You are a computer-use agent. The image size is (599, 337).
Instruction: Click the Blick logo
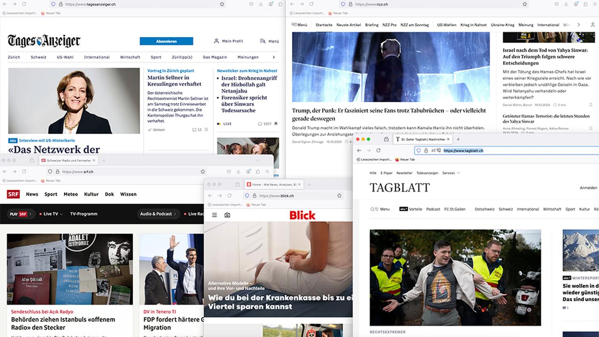[302, 215]
